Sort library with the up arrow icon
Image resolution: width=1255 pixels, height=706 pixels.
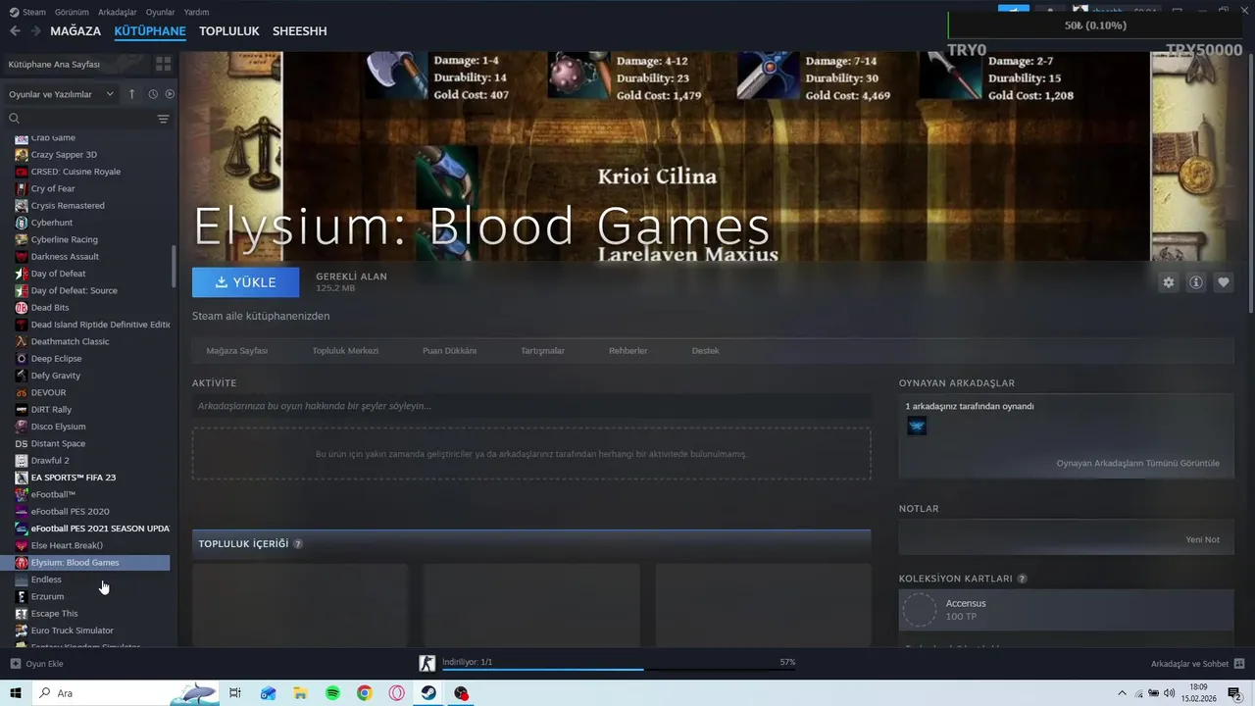point(133,94)
